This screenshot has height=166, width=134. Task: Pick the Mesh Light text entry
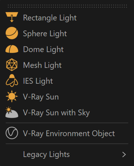[x=42, y=65]
